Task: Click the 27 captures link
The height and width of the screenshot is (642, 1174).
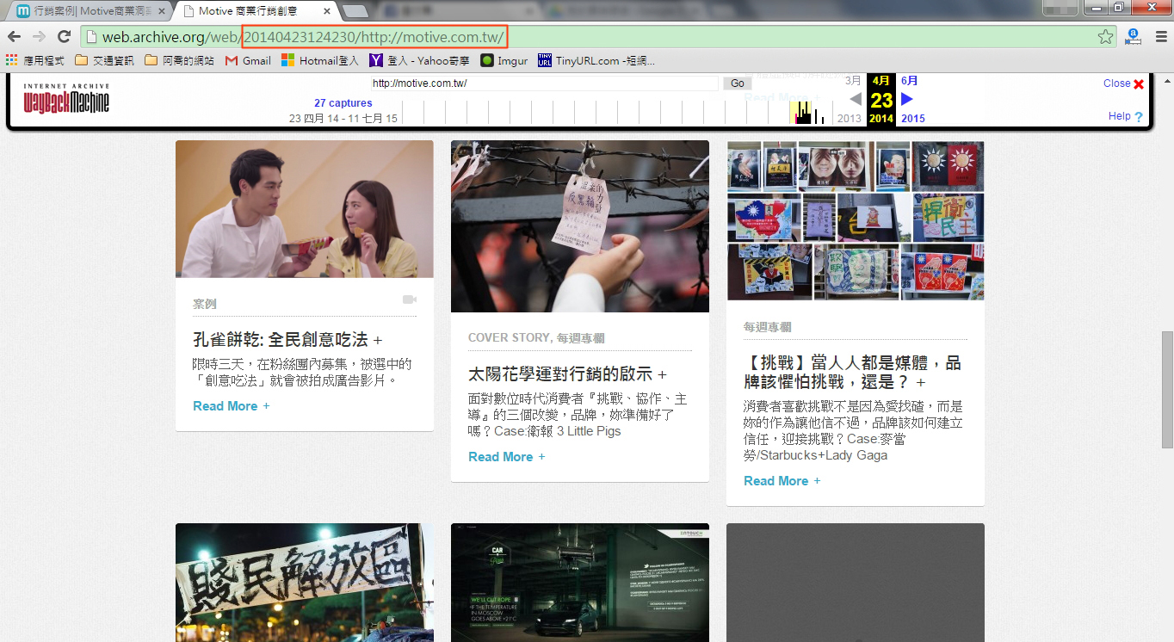Action: click(x=343, y=103)
